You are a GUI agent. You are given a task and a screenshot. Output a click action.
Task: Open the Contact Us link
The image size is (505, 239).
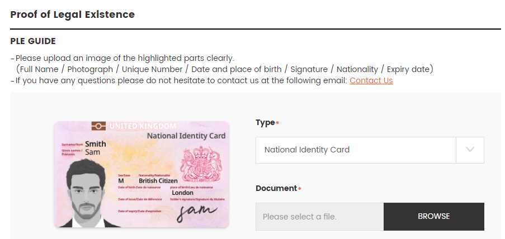[371, 80]
